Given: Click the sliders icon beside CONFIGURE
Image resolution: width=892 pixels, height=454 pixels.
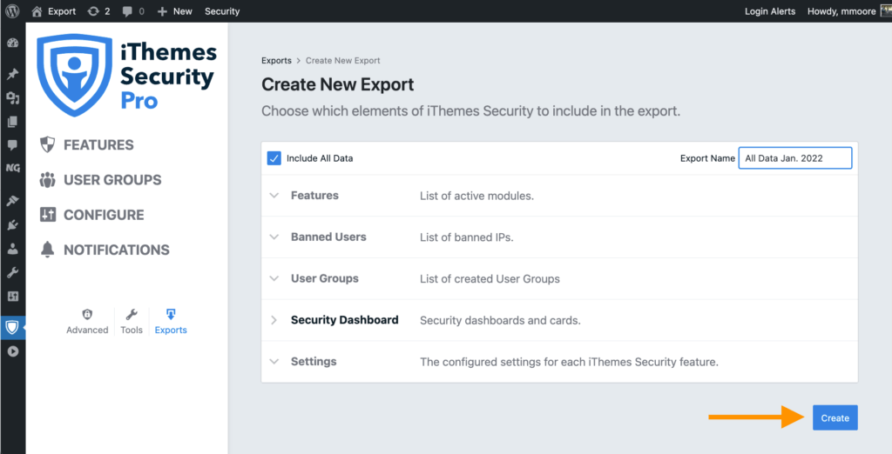Looking at the screenshot, I should pos(48,215).
